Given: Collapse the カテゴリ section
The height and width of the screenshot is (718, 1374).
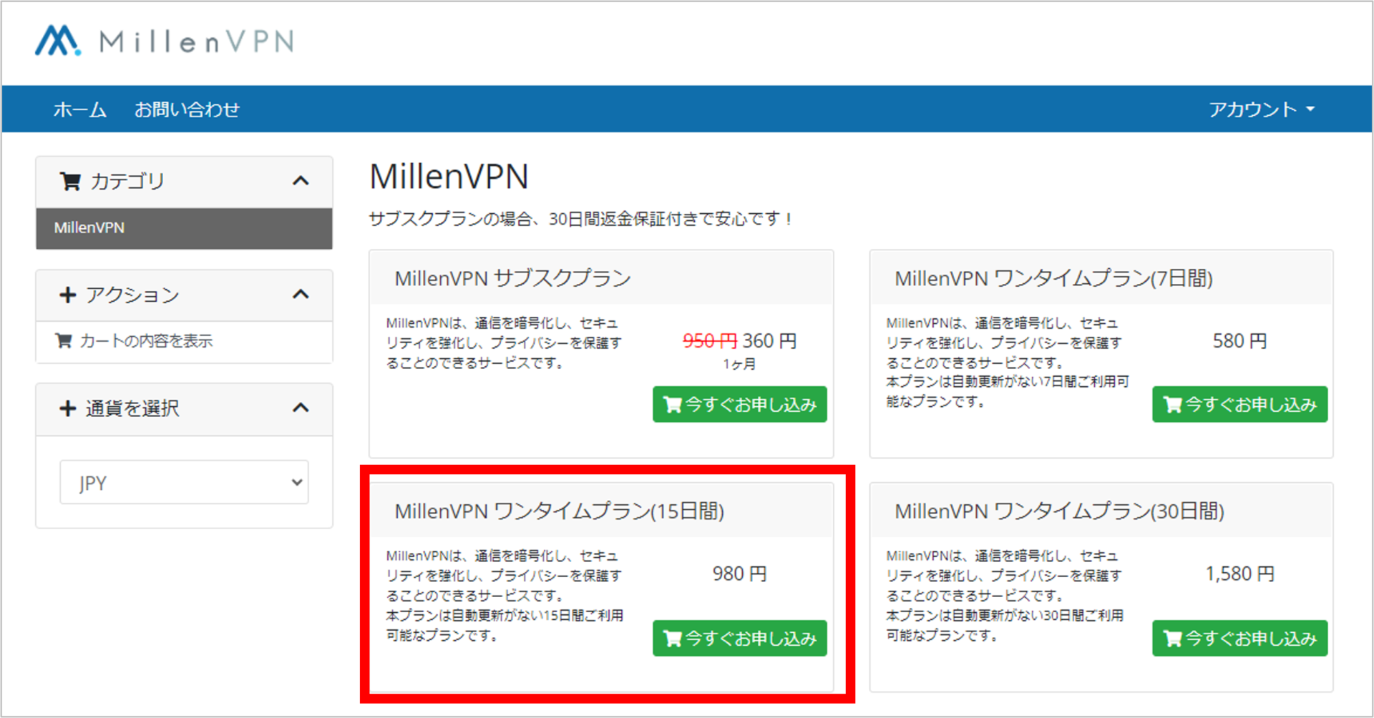Looking at the screenshot, I should [301, 181].
